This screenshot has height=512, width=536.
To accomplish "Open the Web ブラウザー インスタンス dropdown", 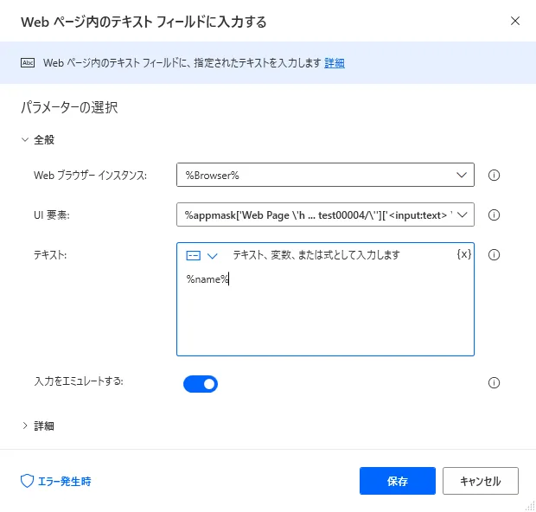I will click(325, 175).
